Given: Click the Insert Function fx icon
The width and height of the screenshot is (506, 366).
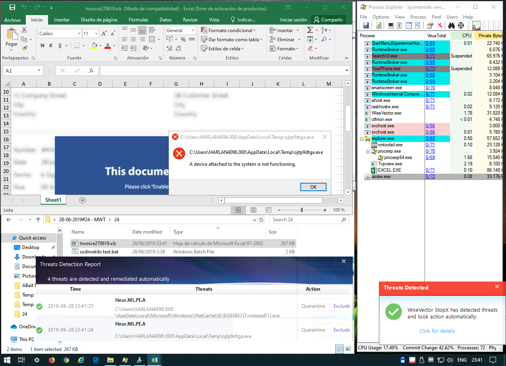Looking at the screenshot, I should click(91, 71).
